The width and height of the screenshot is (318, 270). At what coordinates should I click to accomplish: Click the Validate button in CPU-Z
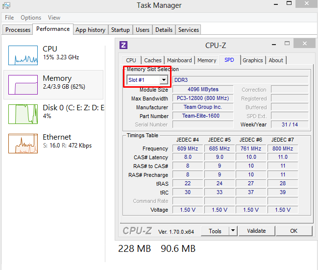coord(256,231)
